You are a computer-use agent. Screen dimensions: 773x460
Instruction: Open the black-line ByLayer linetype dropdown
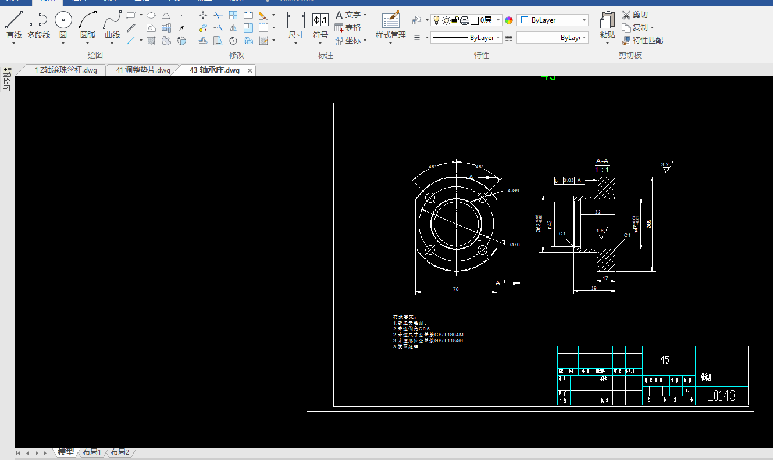tap(498, 38)
